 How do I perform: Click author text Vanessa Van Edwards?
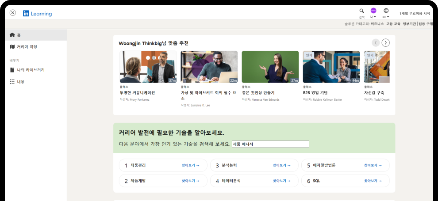265,99
